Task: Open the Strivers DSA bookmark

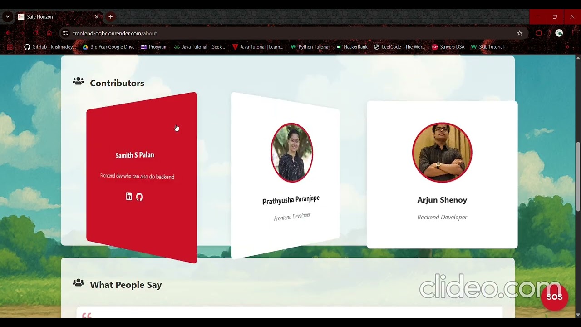Action: tap(448, 47)
